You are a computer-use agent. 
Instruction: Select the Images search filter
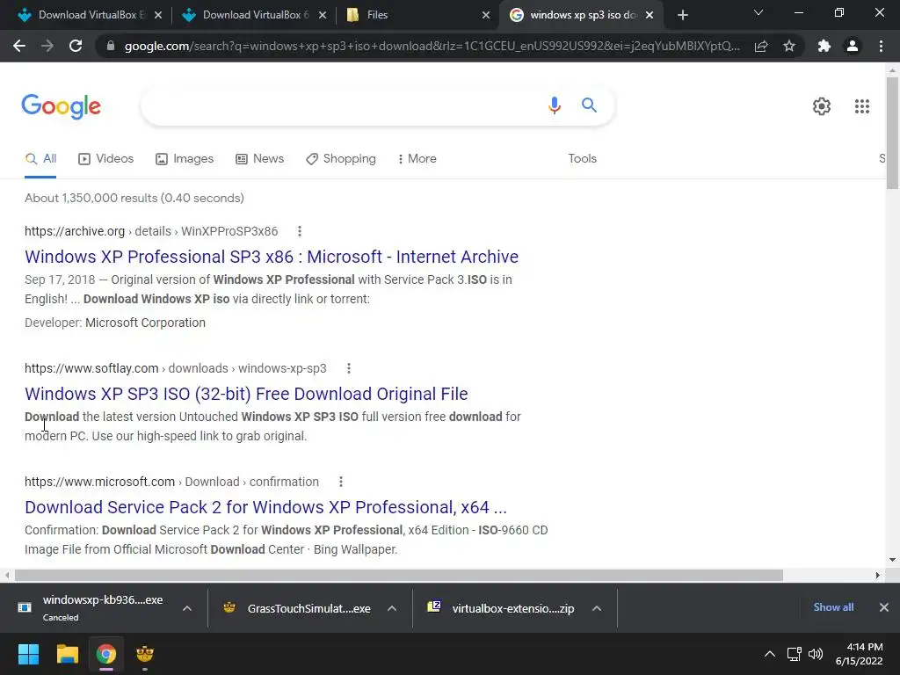pyautogui.click(x=185, y=158)
